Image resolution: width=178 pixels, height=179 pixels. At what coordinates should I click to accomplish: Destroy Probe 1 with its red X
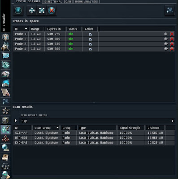point(172,49)
